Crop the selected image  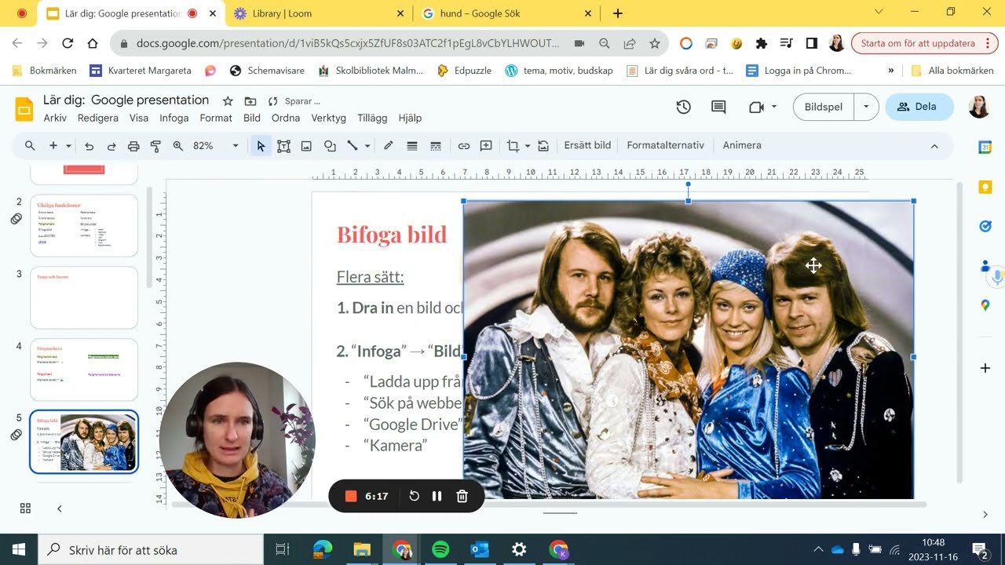pos(513,146)
